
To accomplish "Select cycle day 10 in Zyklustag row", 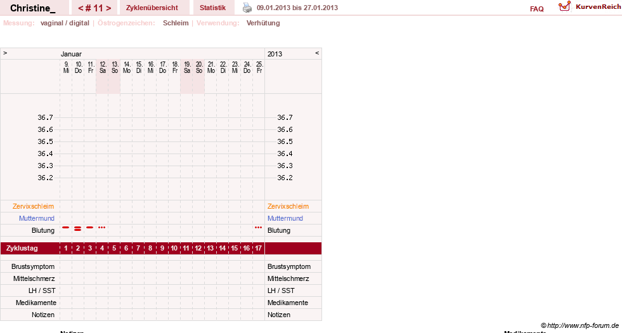I will coord(174,249).
